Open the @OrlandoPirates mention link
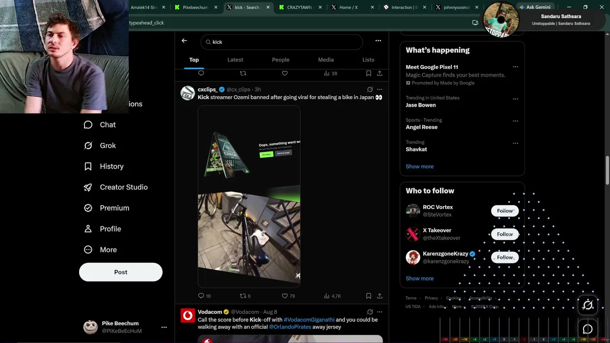610x343 pixels. click(x=290, y=327)
